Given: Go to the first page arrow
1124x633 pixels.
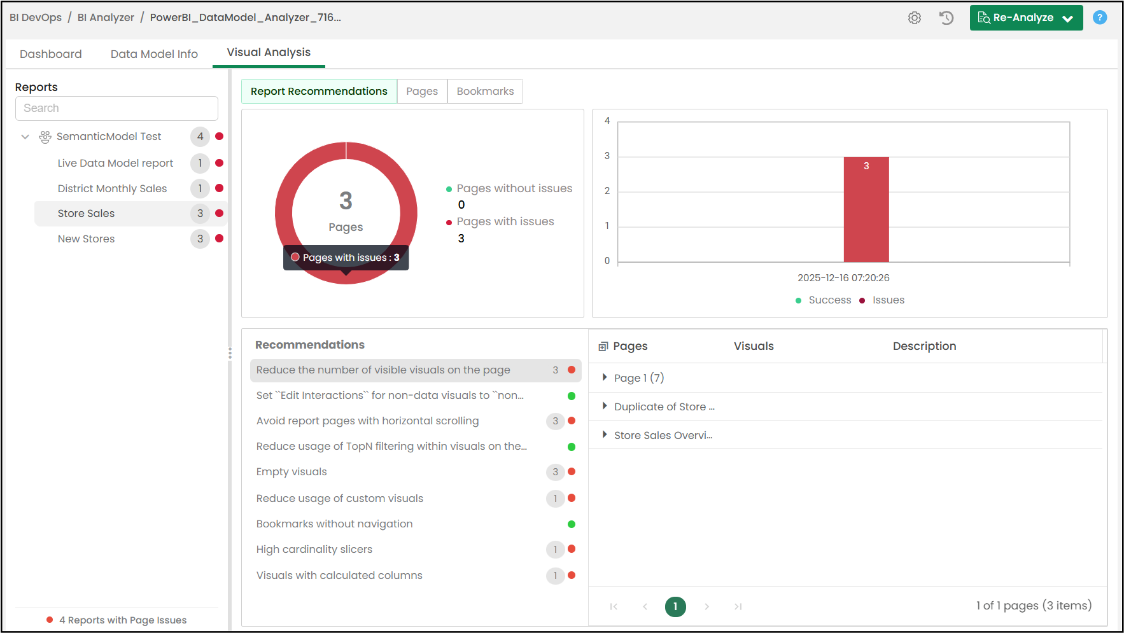Looking at the screenshot, I should pos(614,606).
